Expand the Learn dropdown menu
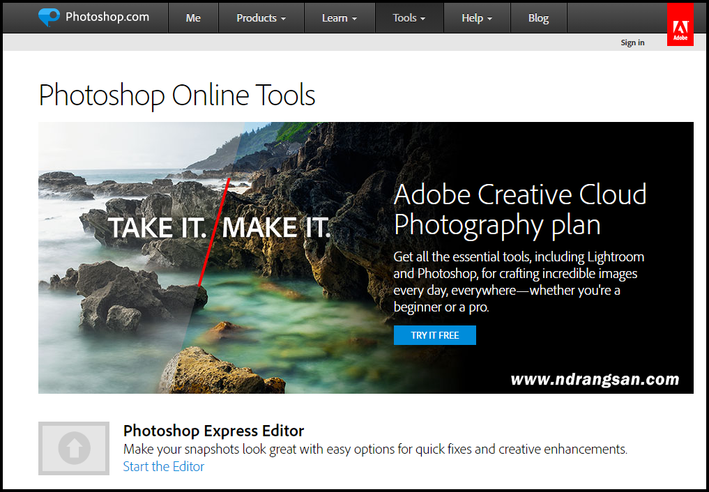Screen dimensions: 709x492 pos(340,18)
